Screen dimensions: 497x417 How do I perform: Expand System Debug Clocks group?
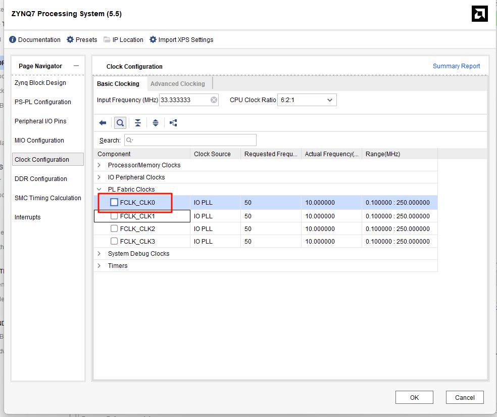[99, 254]
